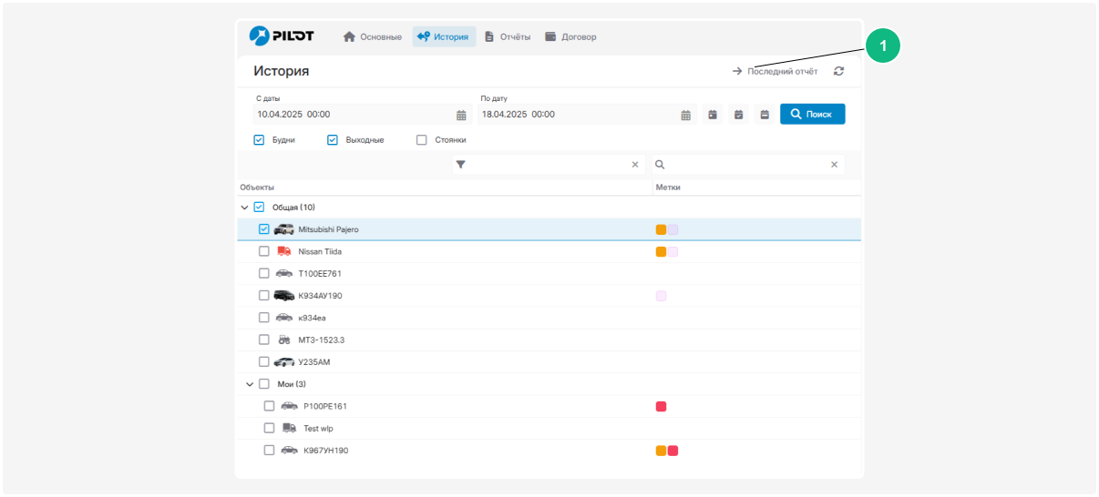Image resolution: width=1099 pixels, height=497 pixels.
Task: Click the first quick date preset icon
Action: [713, 115]
